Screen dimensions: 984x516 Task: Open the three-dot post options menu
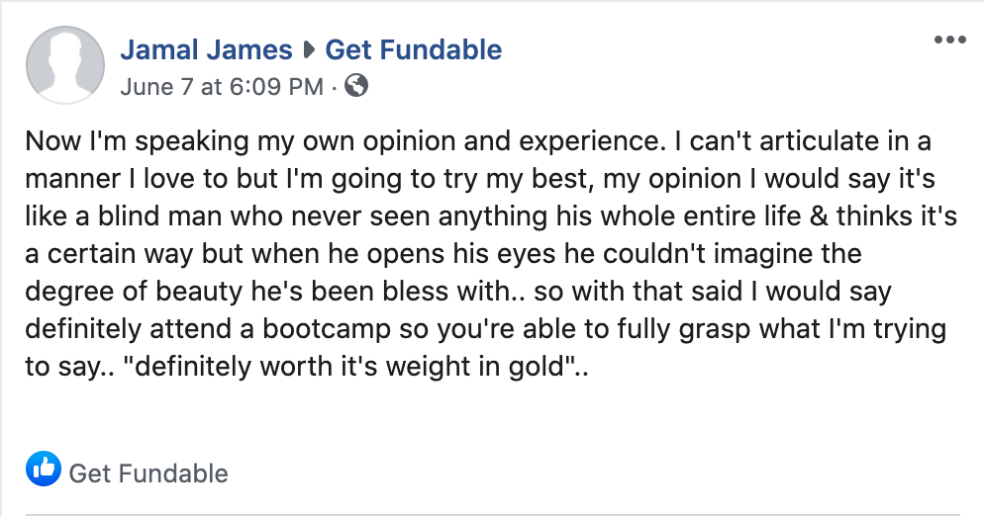coord(949,40)
